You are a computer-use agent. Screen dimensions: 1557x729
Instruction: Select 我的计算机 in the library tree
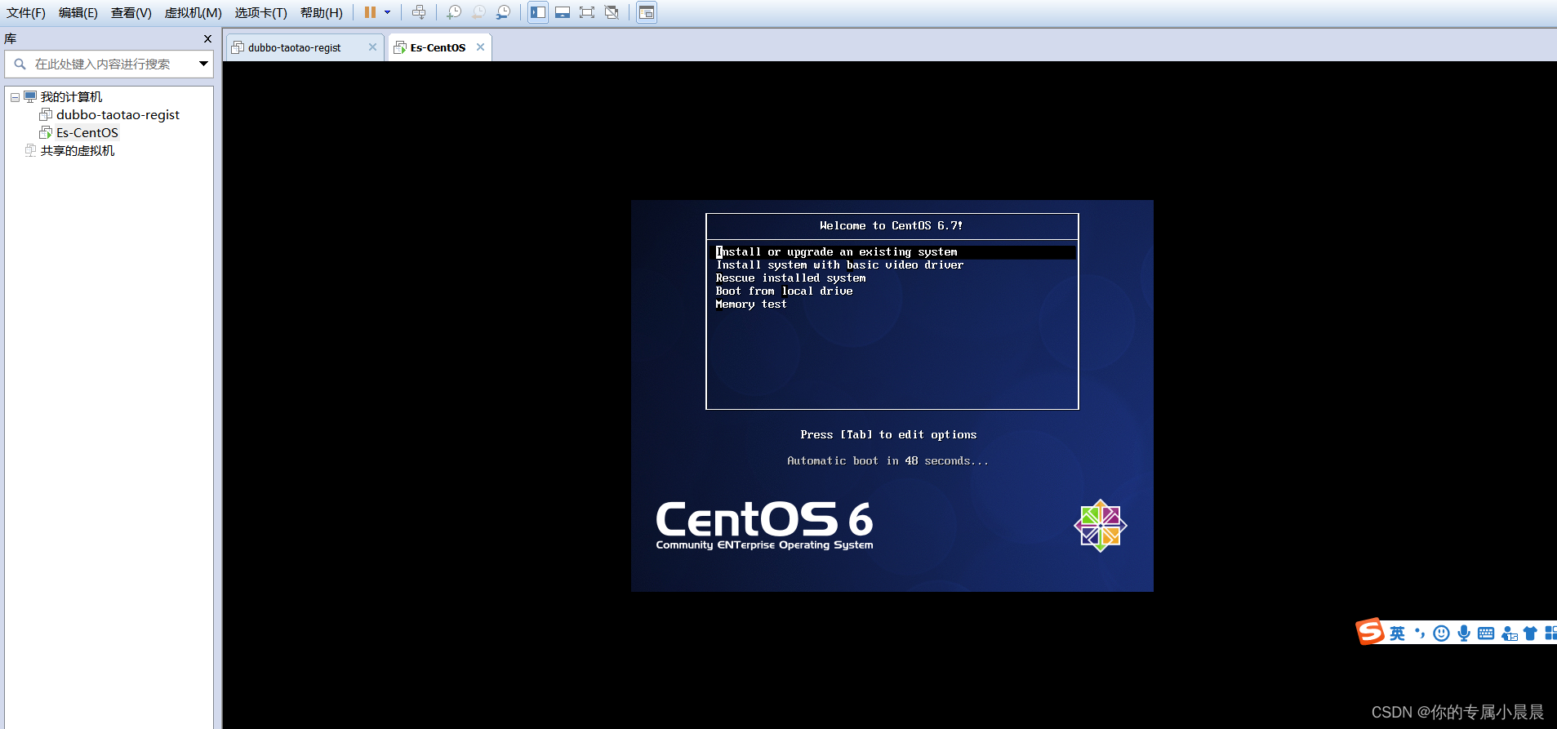coord(71,97)
